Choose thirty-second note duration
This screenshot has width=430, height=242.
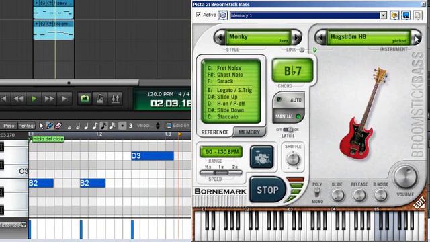(112, 126)
